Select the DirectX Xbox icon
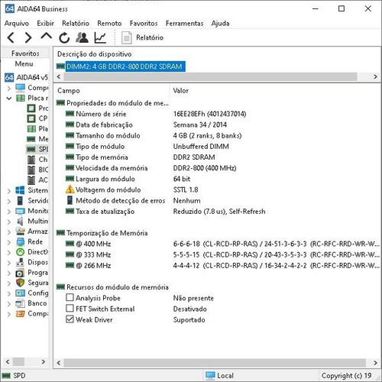Image resolution: width=382 pixels, height=382 pixels. [x=20, y=252]
